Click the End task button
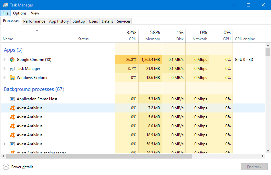 tap(254, 167)
